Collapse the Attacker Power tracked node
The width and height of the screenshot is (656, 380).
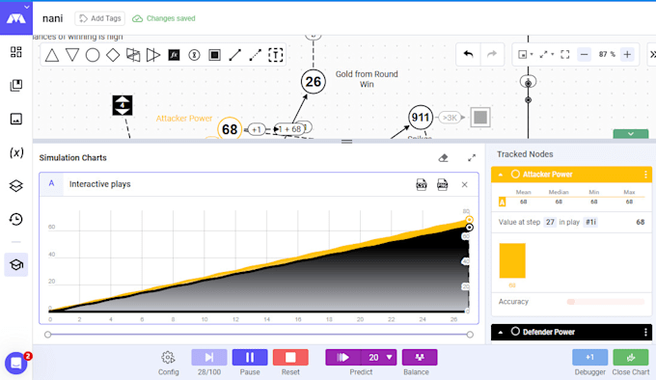point(501,175)
